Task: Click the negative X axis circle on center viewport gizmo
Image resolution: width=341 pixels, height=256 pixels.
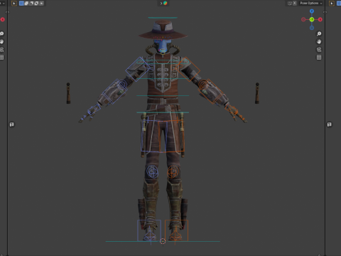Action: coord(303,19)
